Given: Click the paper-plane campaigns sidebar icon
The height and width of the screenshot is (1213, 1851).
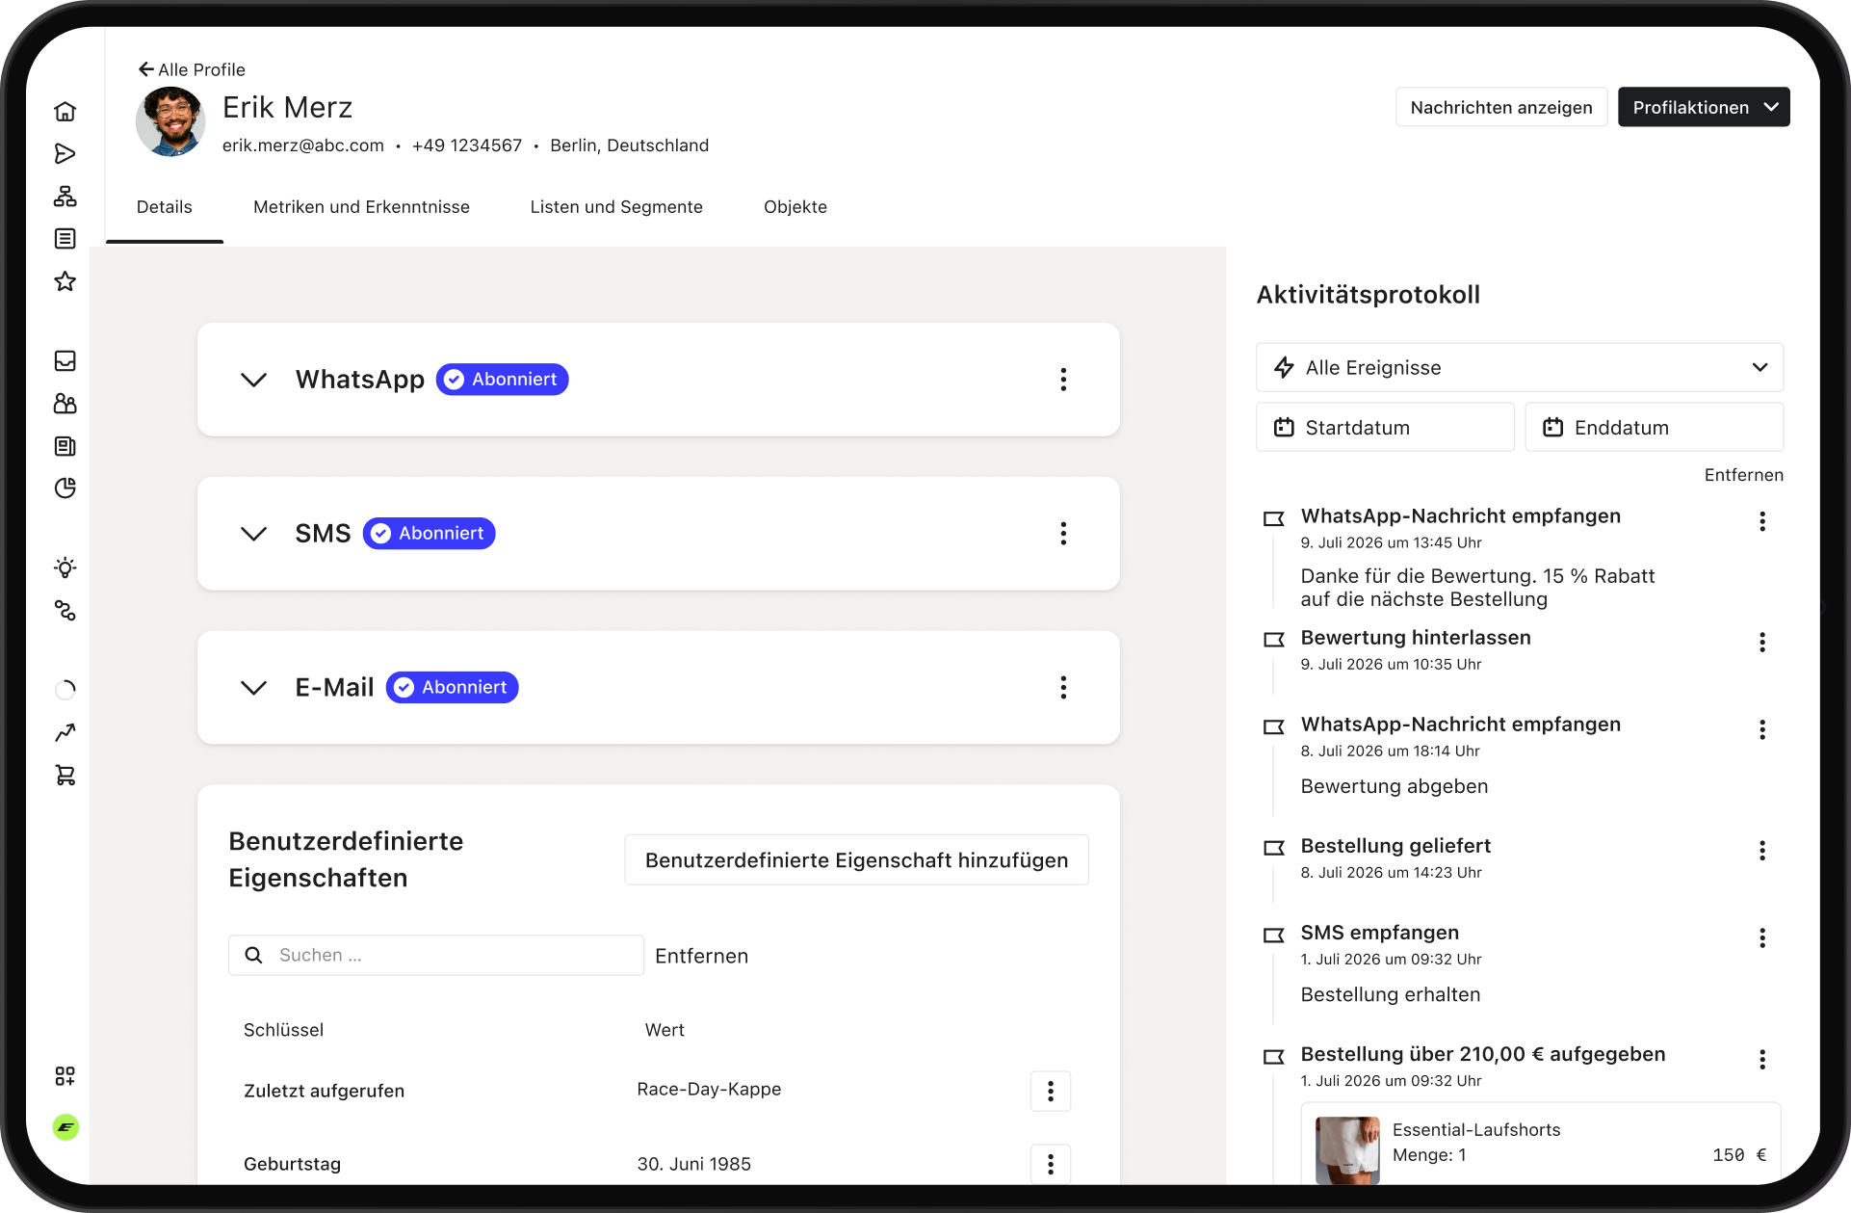Looking at the screenshot, I should pos(65,154).
